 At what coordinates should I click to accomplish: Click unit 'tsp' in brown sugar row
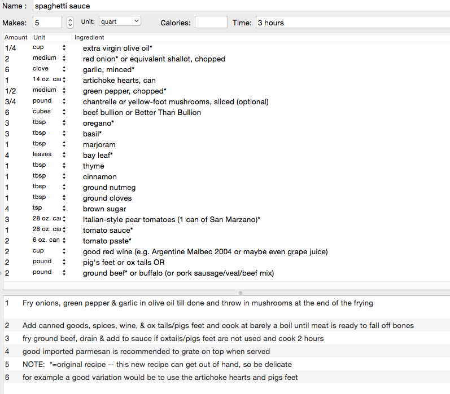[x=37, y=208]
